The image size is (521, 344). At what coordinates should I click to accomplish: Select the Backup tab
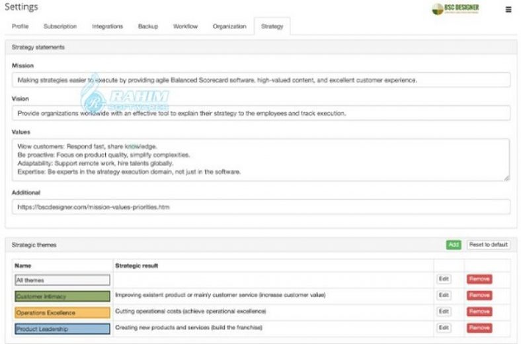click(x=148, y=26)
